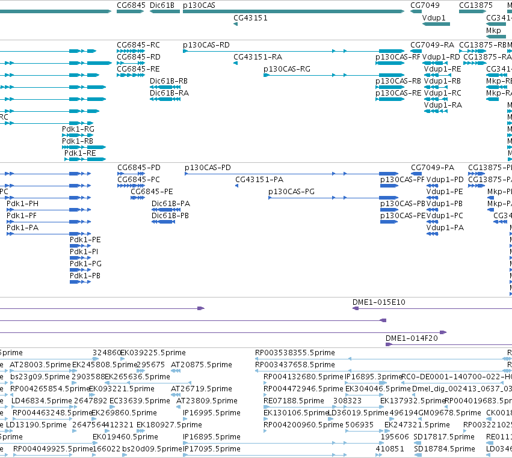
Task: Select the CG13875 gene label
Action: tap(475, 5)
